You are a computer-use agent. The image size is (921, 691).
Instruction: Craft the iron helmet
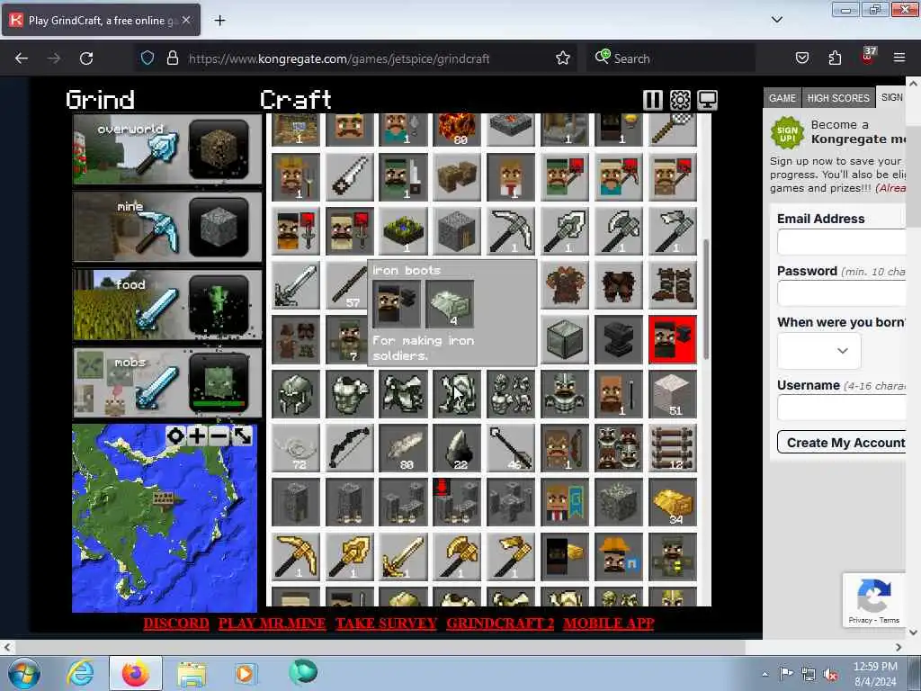click(x=296, y=394)
